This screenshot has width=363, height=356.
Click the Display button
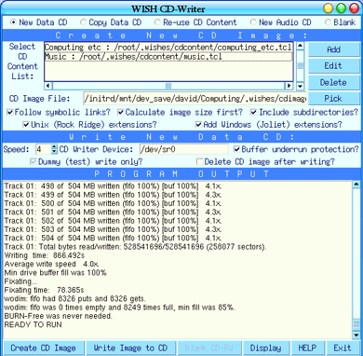[x=266, y=348]
